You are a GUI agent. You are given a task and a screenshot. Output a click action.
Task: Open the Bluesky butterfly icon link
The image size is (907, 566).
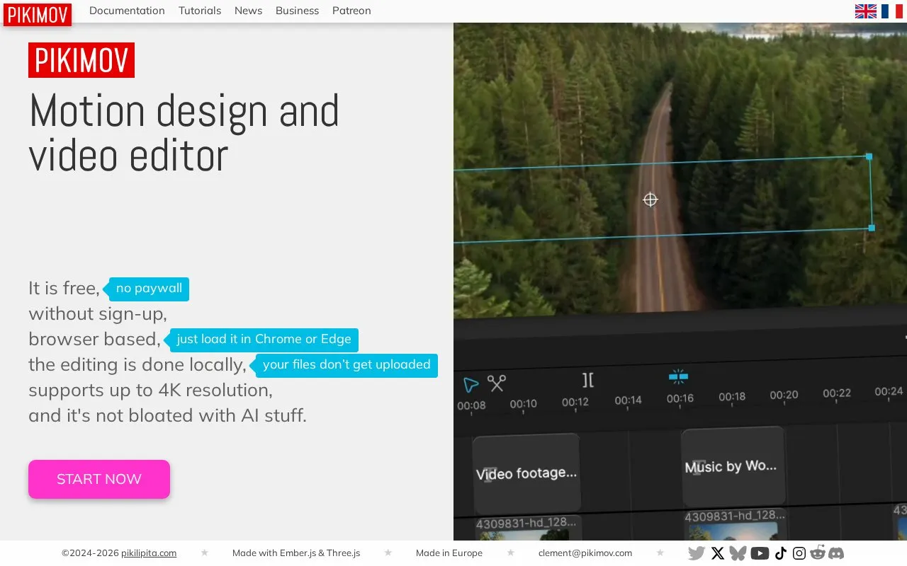(x=738, y=553)
